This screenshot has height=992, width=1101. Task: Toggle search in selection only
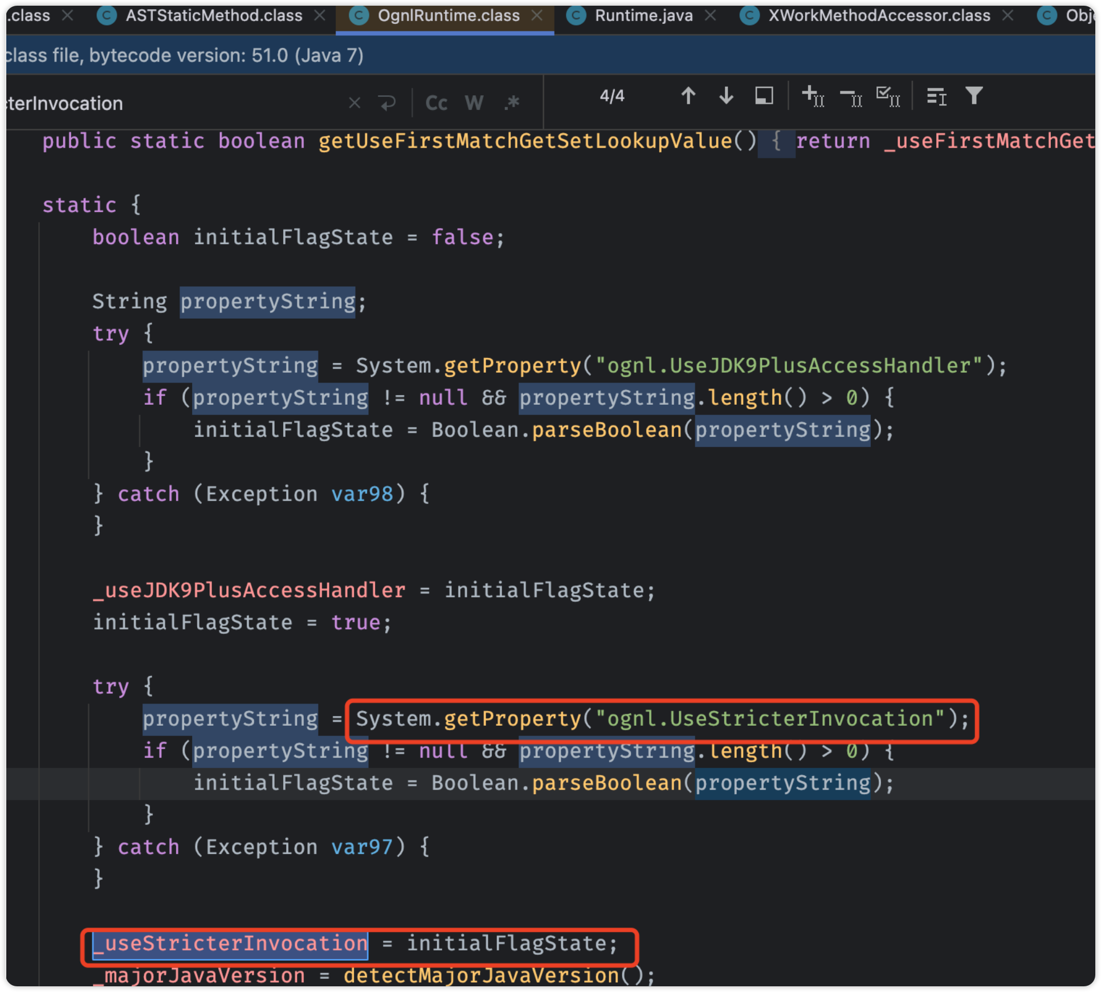click(764, 96)
